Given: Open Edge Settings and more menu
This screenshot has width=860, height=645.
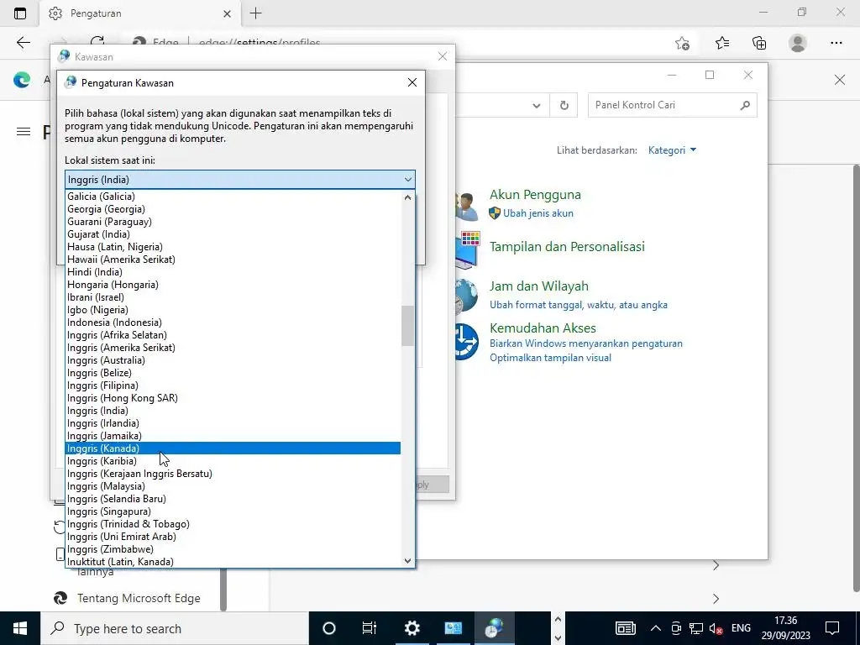Looking at the screenshot, I should [x=836, y=43].
